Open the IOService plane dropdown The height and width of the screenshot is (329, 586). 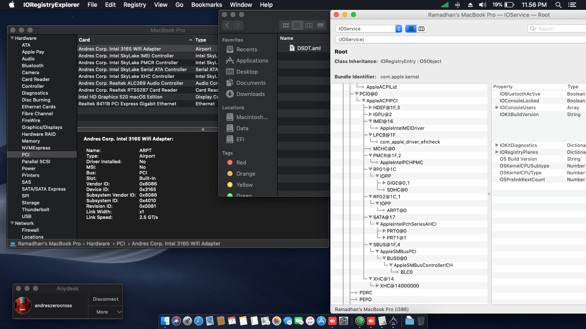point(369,29)
